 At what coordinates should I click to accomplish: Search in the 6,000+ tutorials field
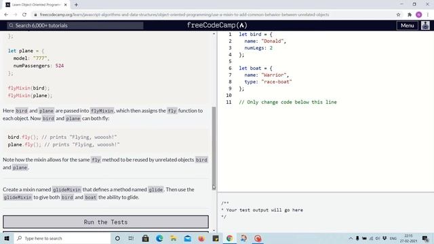[x=75, y=26]
